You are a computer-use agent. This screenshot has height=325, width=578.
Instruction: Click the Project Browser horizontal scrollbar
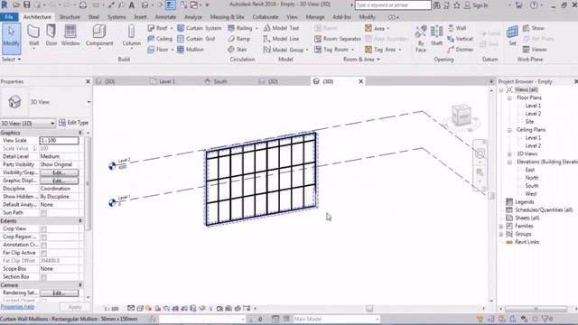pyautogui.click(x=536, y=309)
